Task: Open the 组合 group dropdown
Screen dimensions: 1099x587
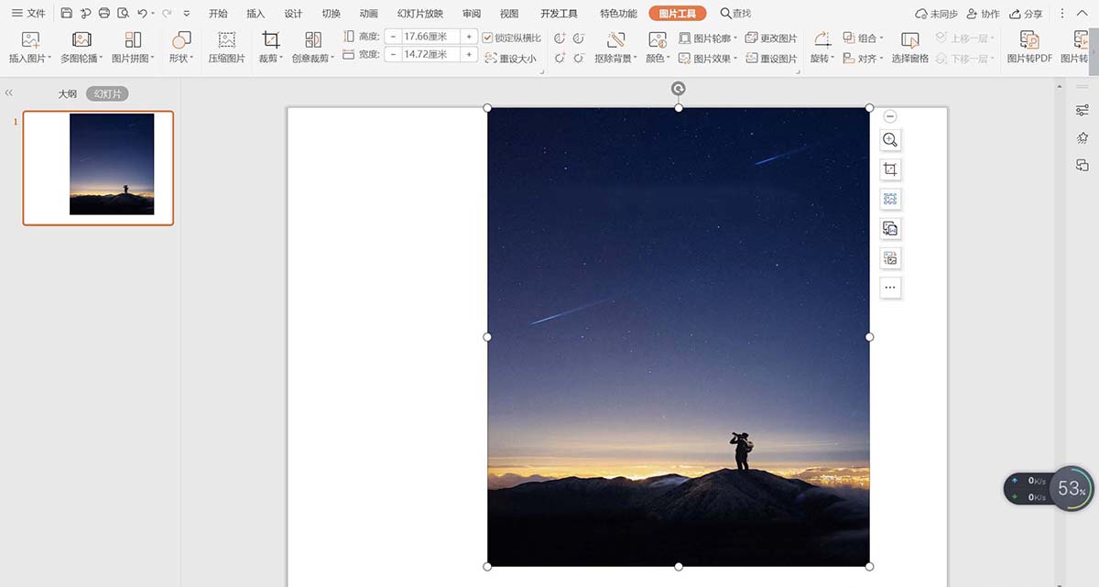Action: pos(863,38)
